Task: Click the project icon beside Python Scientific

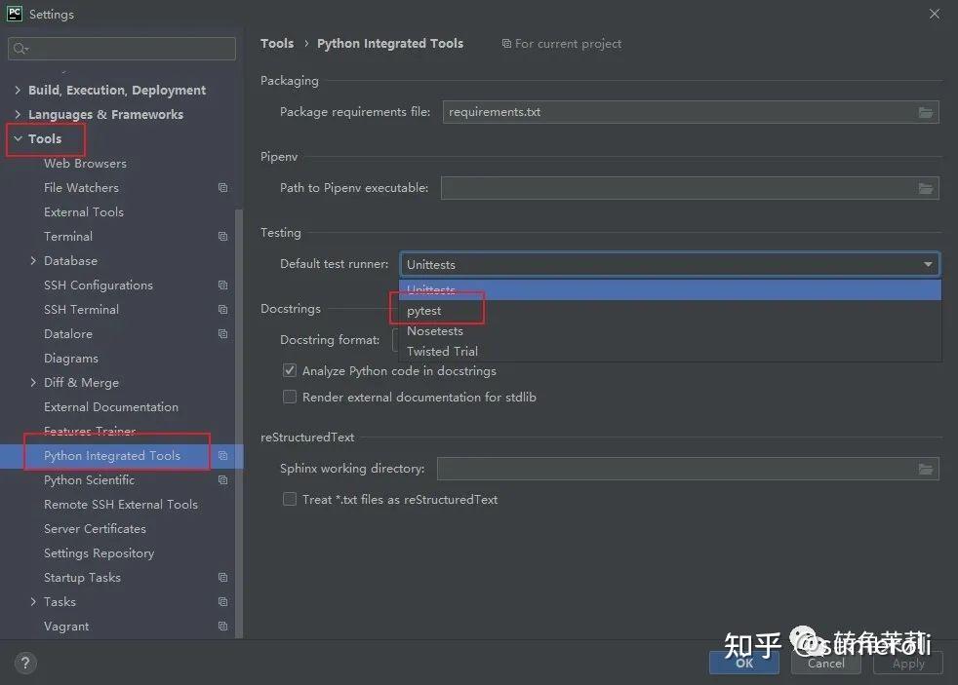Action: 223,480
